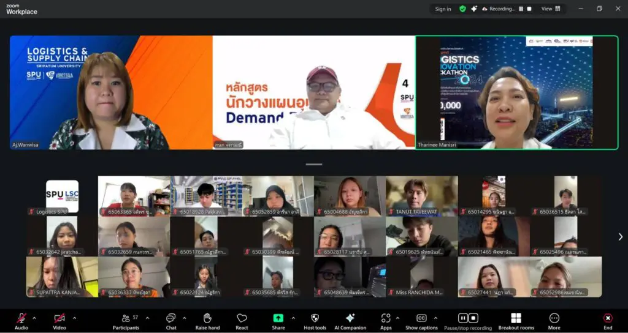Open the Apps icon
This screenshot has height=333, width=628.
point(386,318)
